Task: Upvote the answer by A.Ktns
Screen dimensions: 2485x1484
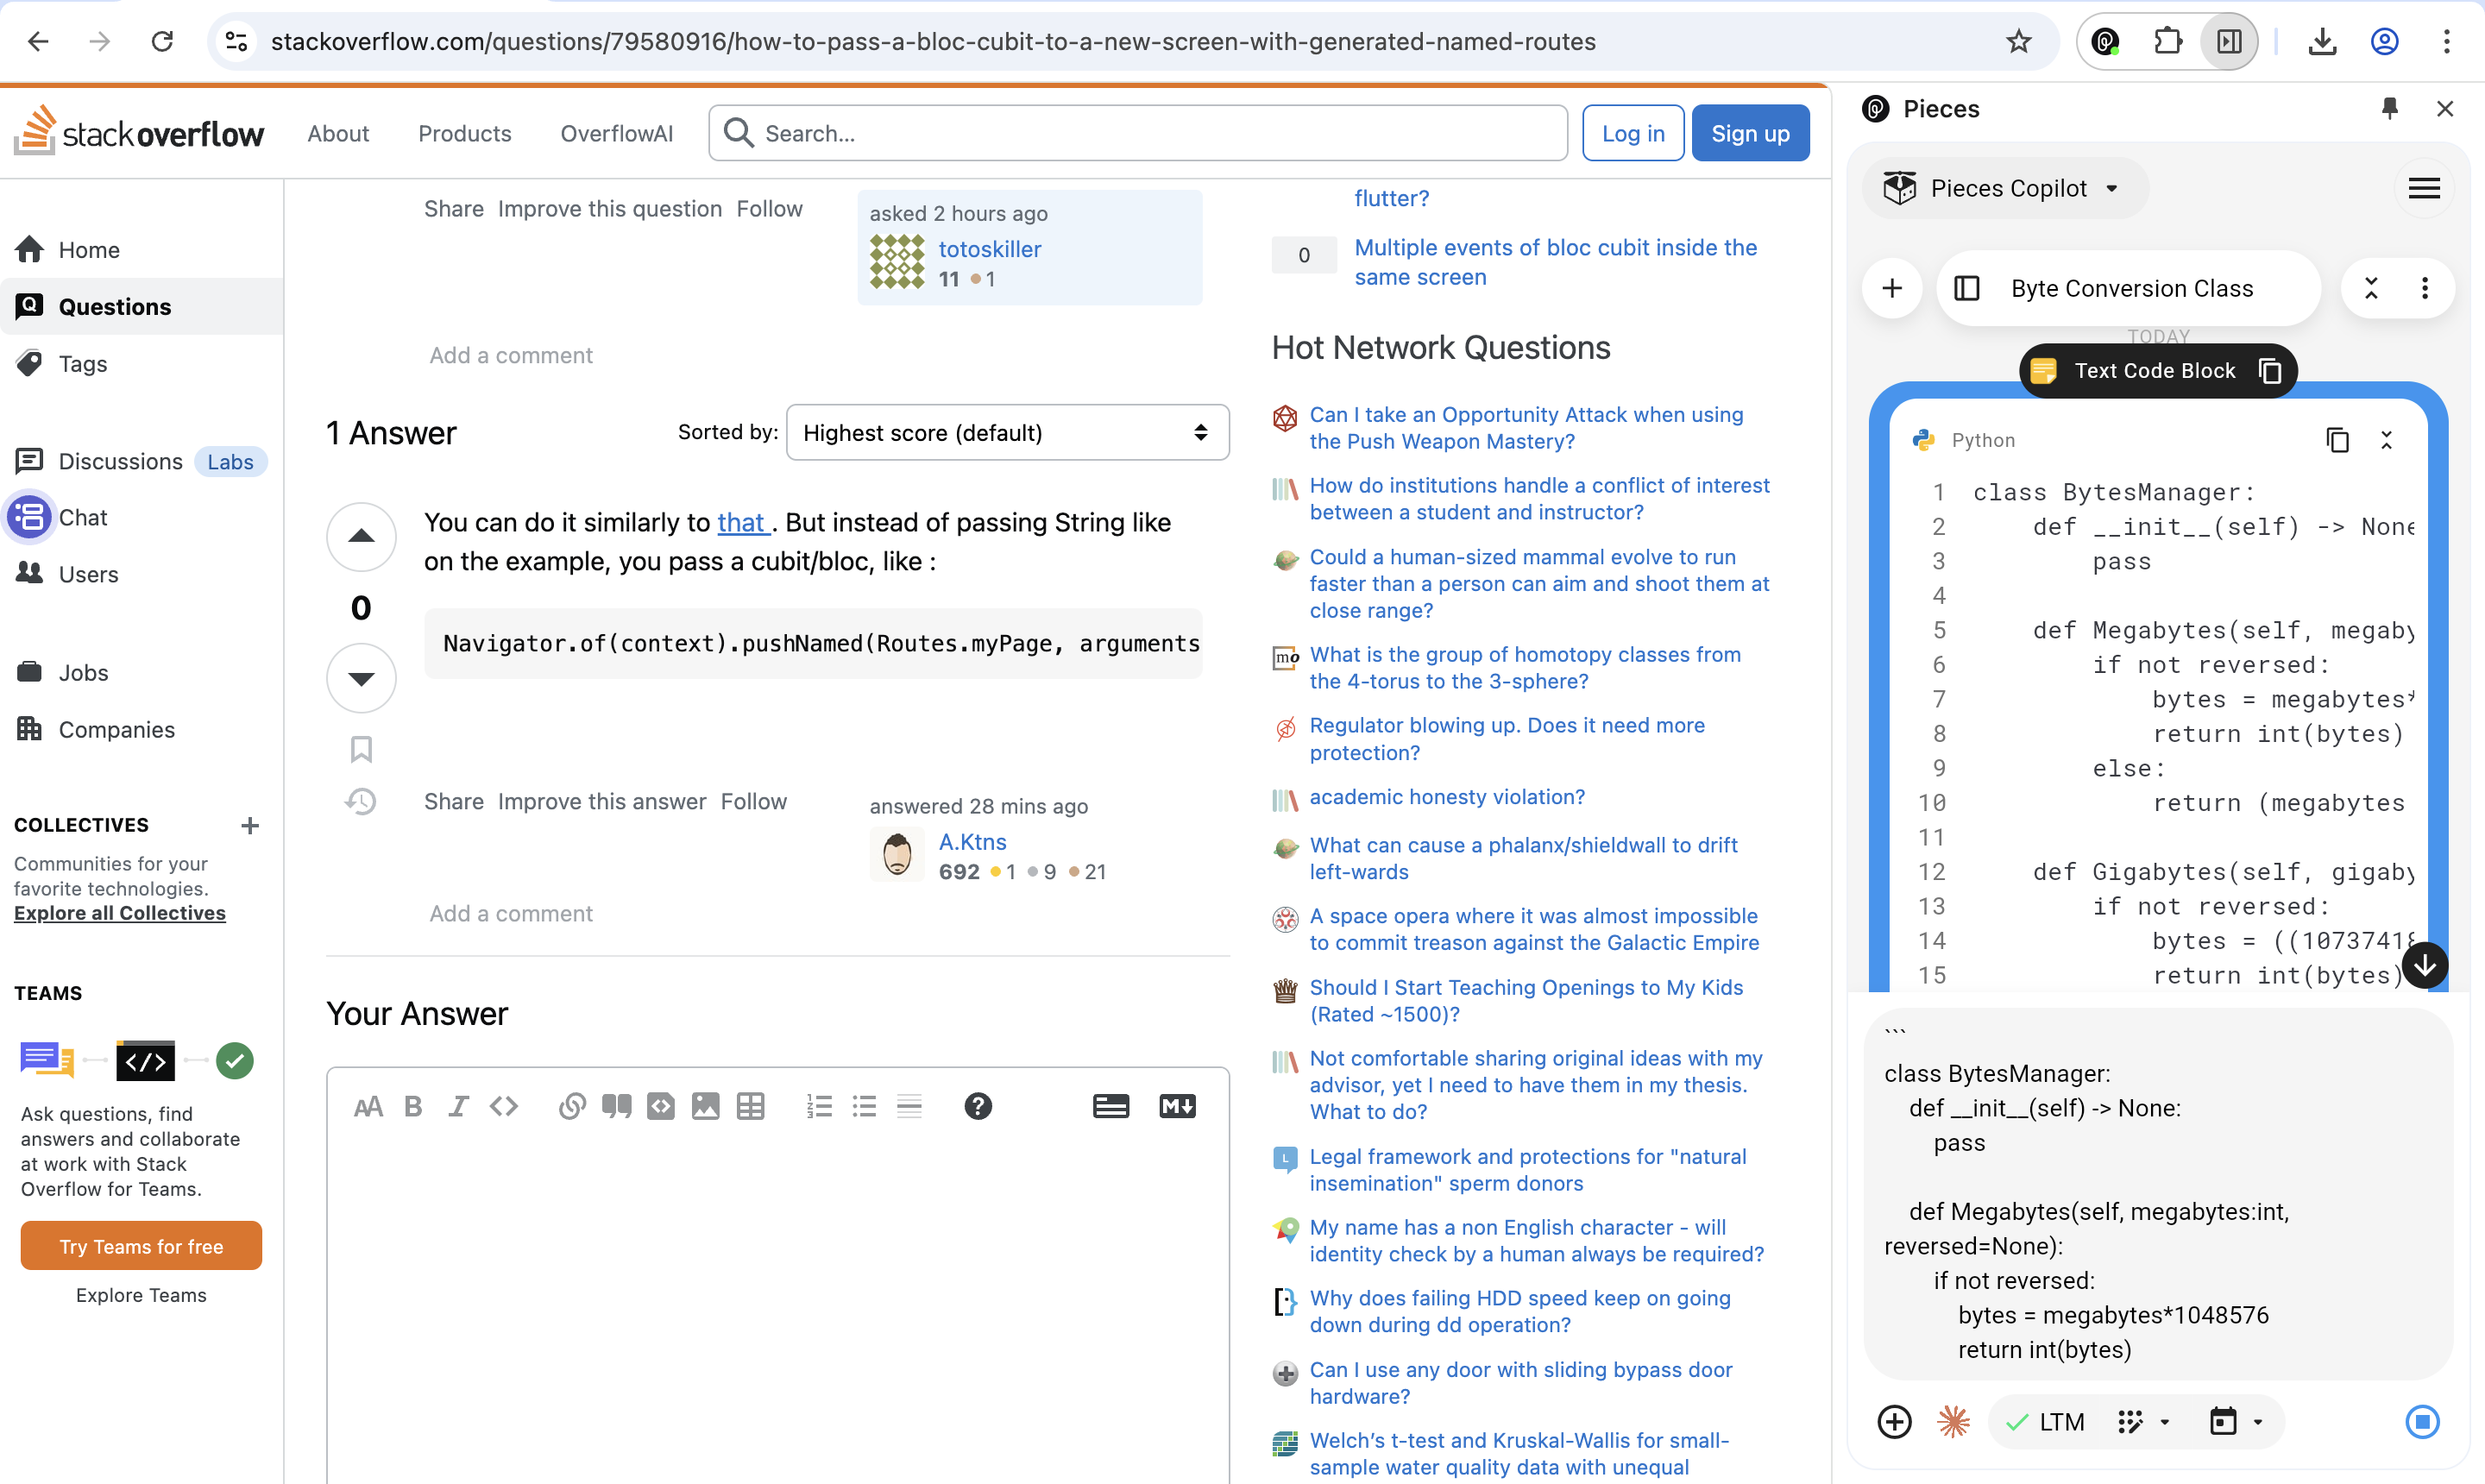Action: coord(361,537)
